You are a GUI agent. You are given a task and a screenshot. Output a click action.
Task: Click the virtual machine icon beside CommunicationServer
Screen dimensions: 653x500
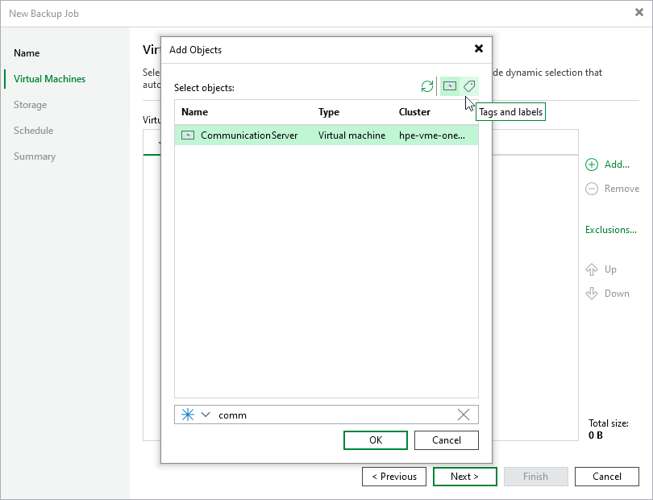pyautogui.click(x=186, y=135)
